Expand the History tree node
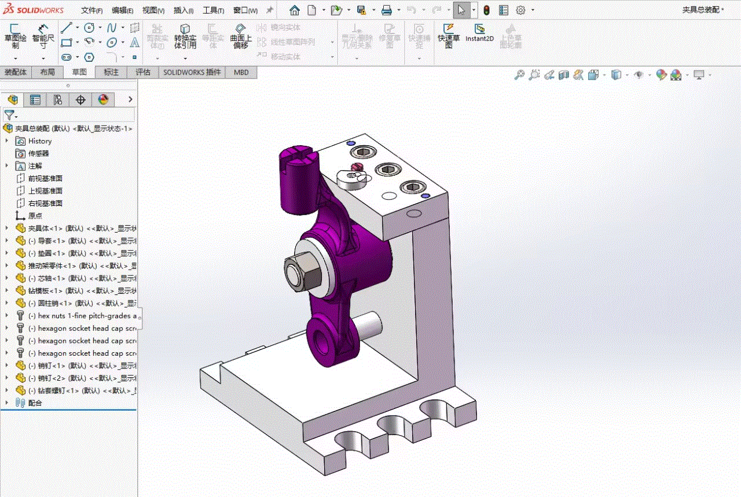741x497 pixels. click(7, 141)
